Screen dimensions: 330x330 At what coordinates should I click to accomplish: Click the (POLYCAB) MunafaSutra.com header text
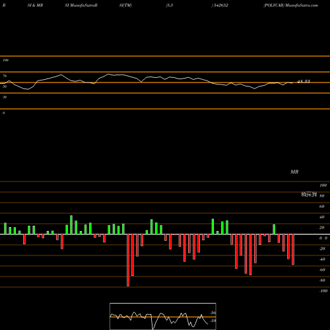[x=291, y=5]
